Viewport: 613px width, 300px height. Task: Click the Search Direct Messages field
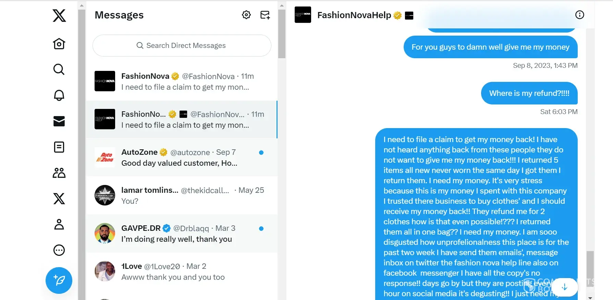[x=182, y=46]
